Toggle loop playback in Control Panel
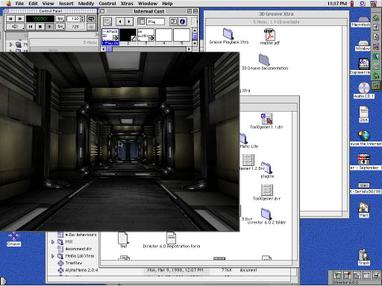 tap(91, 19)
